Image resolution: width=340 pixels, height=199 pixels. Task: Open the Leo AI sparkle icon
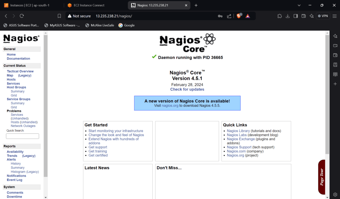click(311, 16)
